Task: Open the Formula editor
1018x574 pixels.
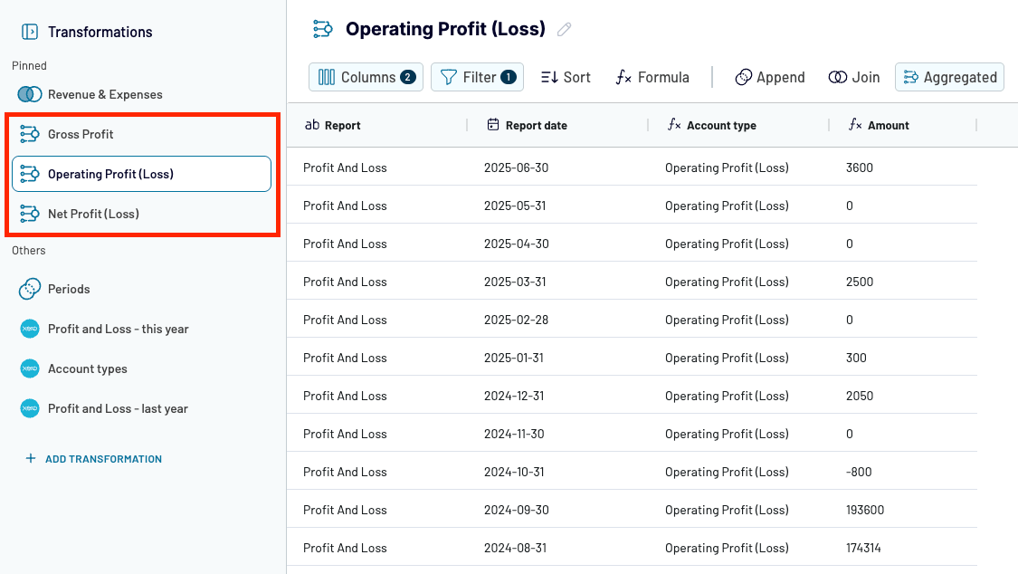Action: [x=652, y=77]
